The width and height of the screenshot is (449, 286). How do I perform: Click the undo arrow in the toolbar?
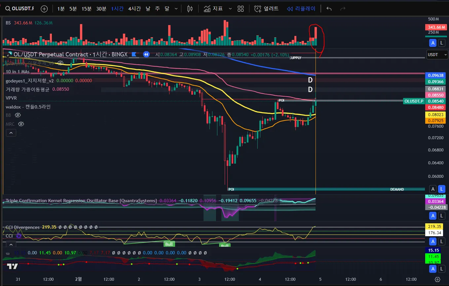pyautogui.click(x=329, y=9)
